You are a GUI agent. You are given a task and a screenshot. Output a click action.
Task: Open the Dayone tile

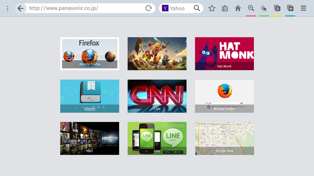click(89, 96)
